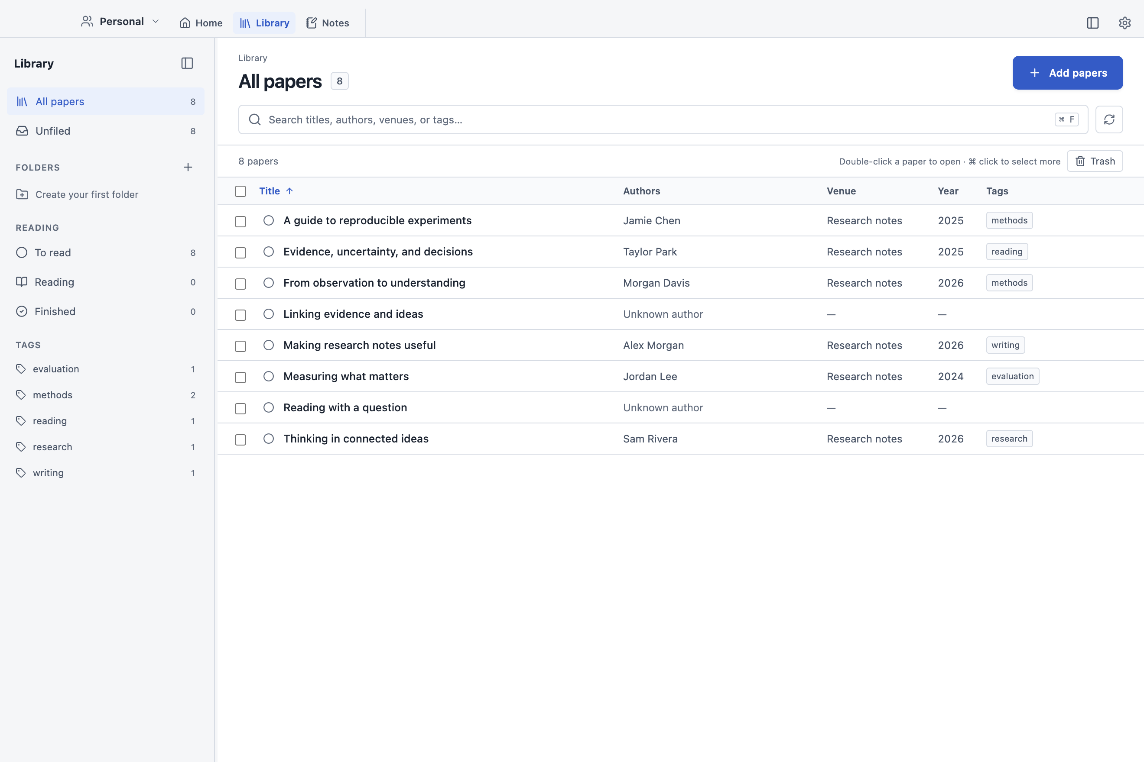Open the Home tab

click(x=201, y=23)
